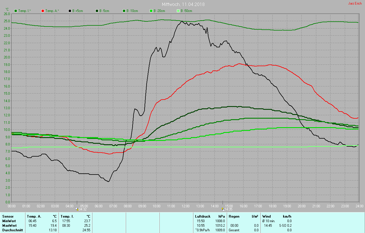Click the "Sensor" table header
365x233 pixels.
(x=8, y=216)
